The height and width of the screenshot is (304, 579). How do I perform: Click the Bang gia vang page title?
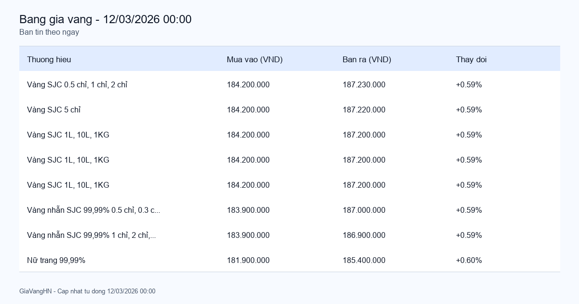pyautogui.click(x=105, y=19)
